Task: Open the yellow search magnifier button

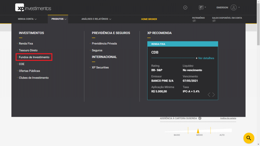Action: click(249, 138)
